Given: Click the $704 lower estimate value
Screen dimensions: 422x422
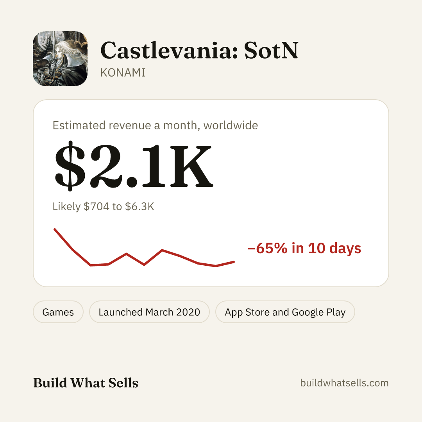Looking at the screenshot, I should coord(97,207).
